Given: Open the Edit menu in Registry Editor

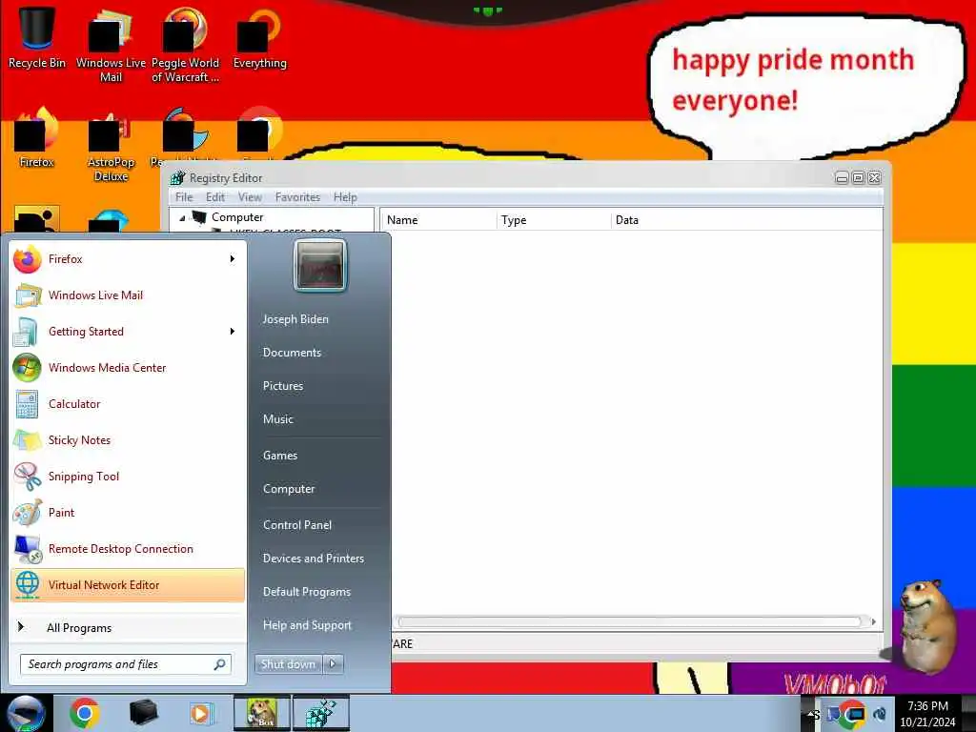Looking at the screenshot, I should [215, 197].
